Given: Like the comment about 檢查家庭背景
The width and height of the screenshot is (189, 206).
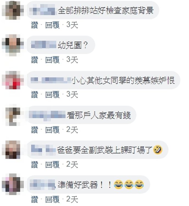Looking at the screenshot, I should click(x=35, y=25).
